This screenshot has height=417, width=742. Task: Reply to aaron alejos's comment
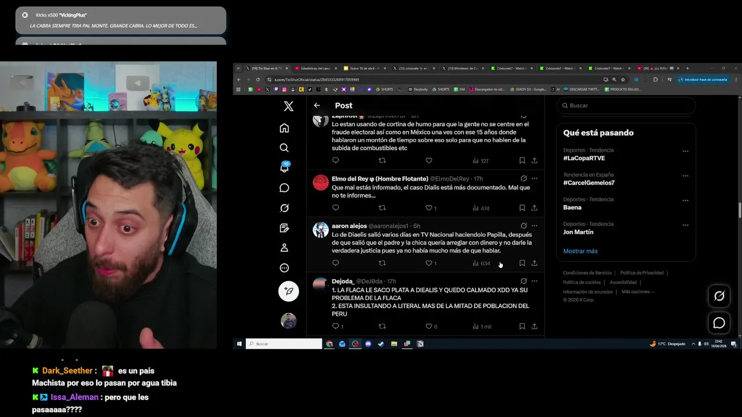pos(336,263)
